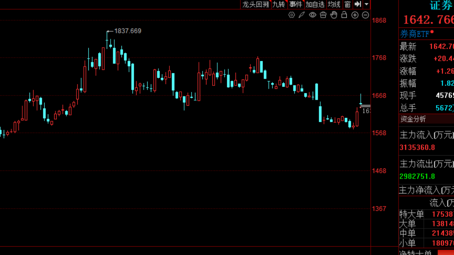
Task: Expand the toolbar dropdown arrow
Action: click(367, 4)
